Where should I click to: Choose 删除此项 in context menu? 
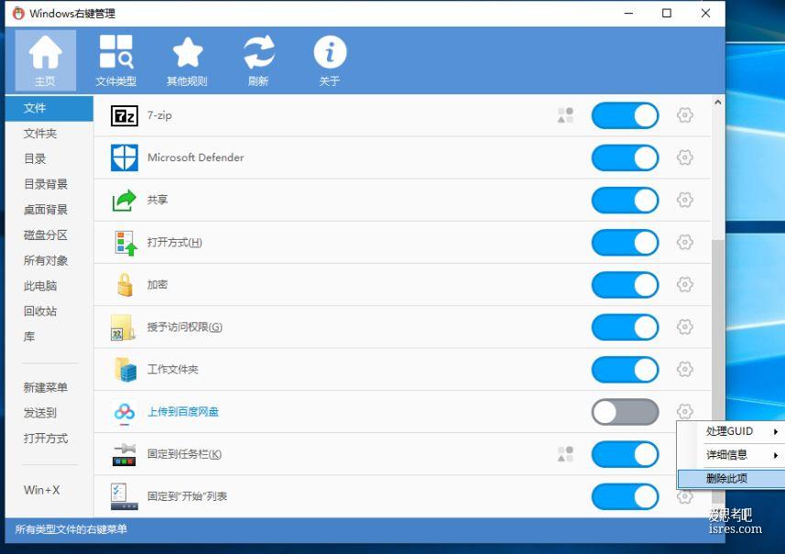pyautogui.click(x=732, y=478)
